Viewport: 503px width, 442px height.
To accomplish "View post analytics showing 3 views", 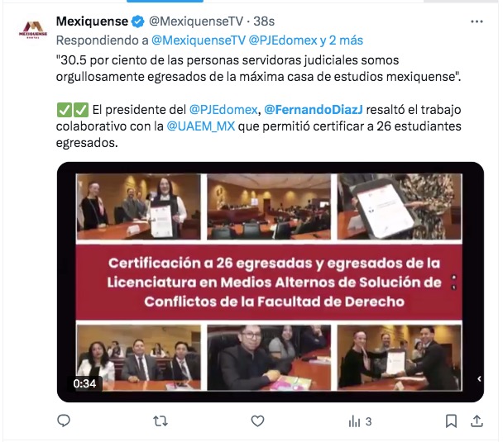I will point(360,421).
